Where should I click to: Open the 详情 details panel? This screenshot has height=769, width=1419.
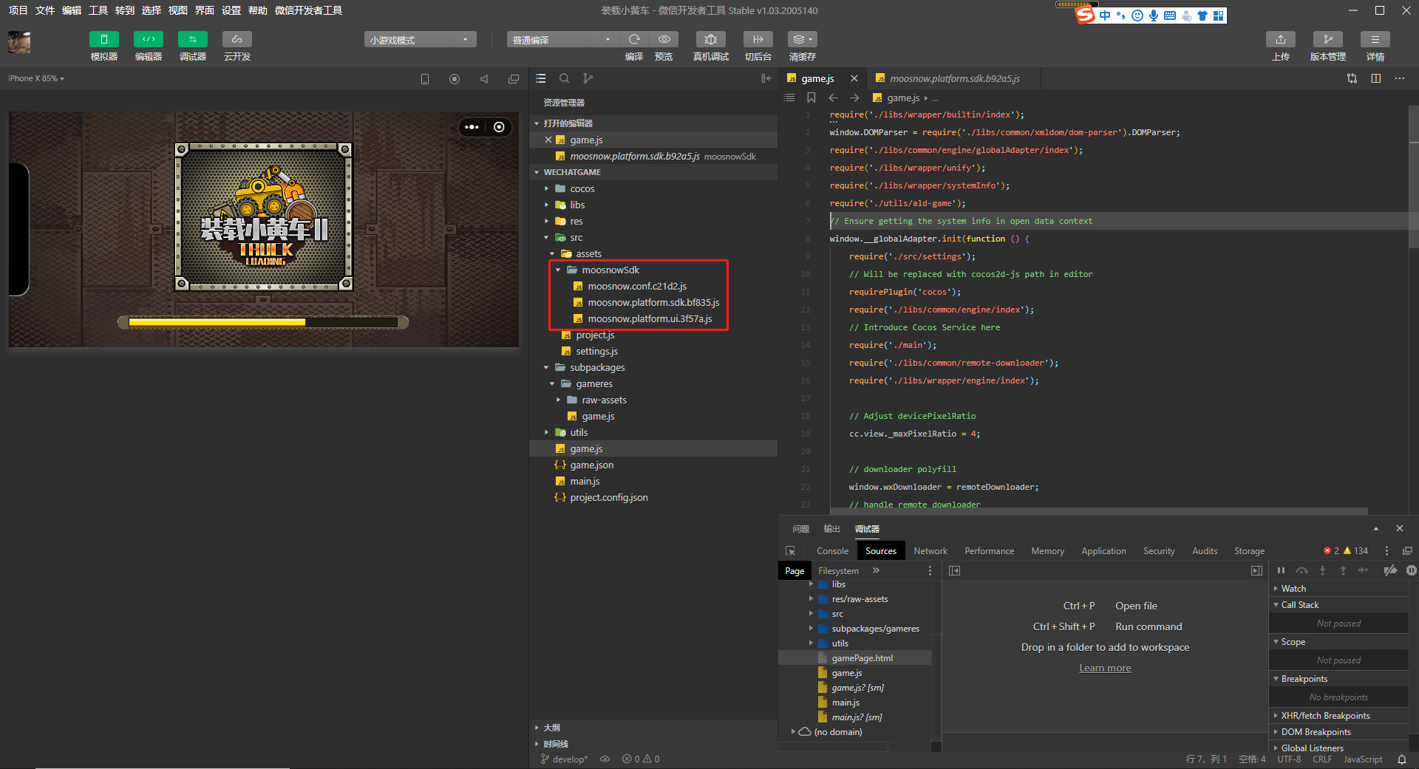[1375, 39]
